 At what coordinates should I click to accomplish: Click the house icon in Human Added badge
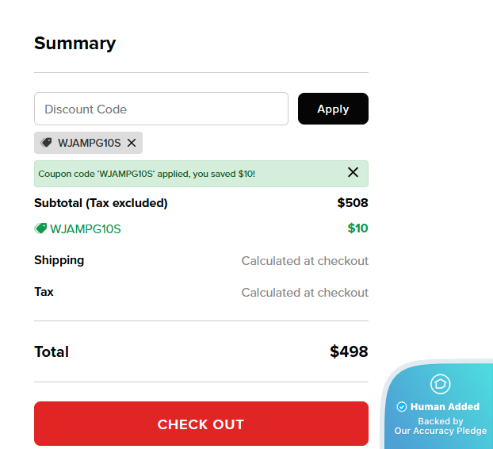point(440,385)
